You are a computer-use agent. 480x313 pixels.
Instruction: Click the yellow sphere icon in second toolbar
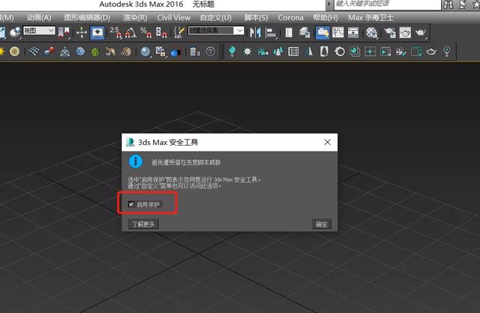coord(14,52)
